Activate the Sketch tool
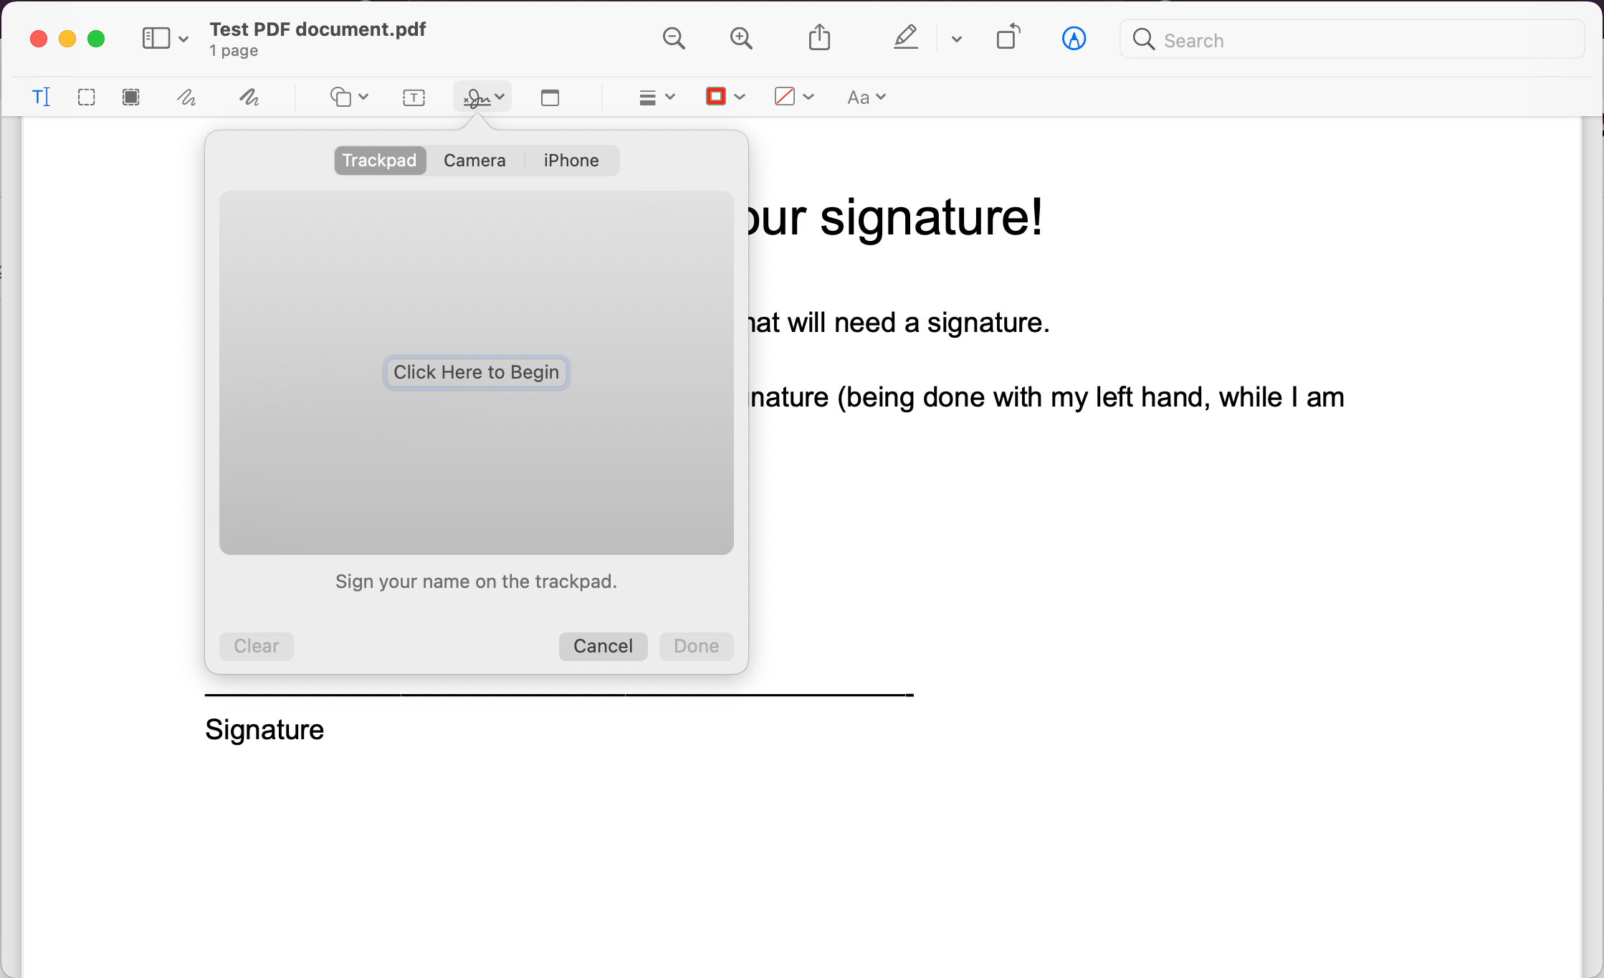1604x978 pixels. click(x=186, y=97)
